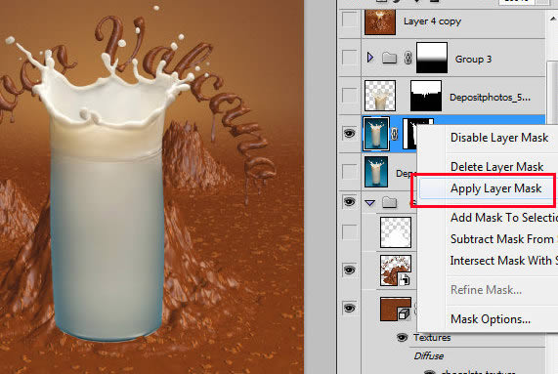This screenshot has width=558, height=374.
Task: Select the Layer 4 copy name
Action: click(432, 21)
